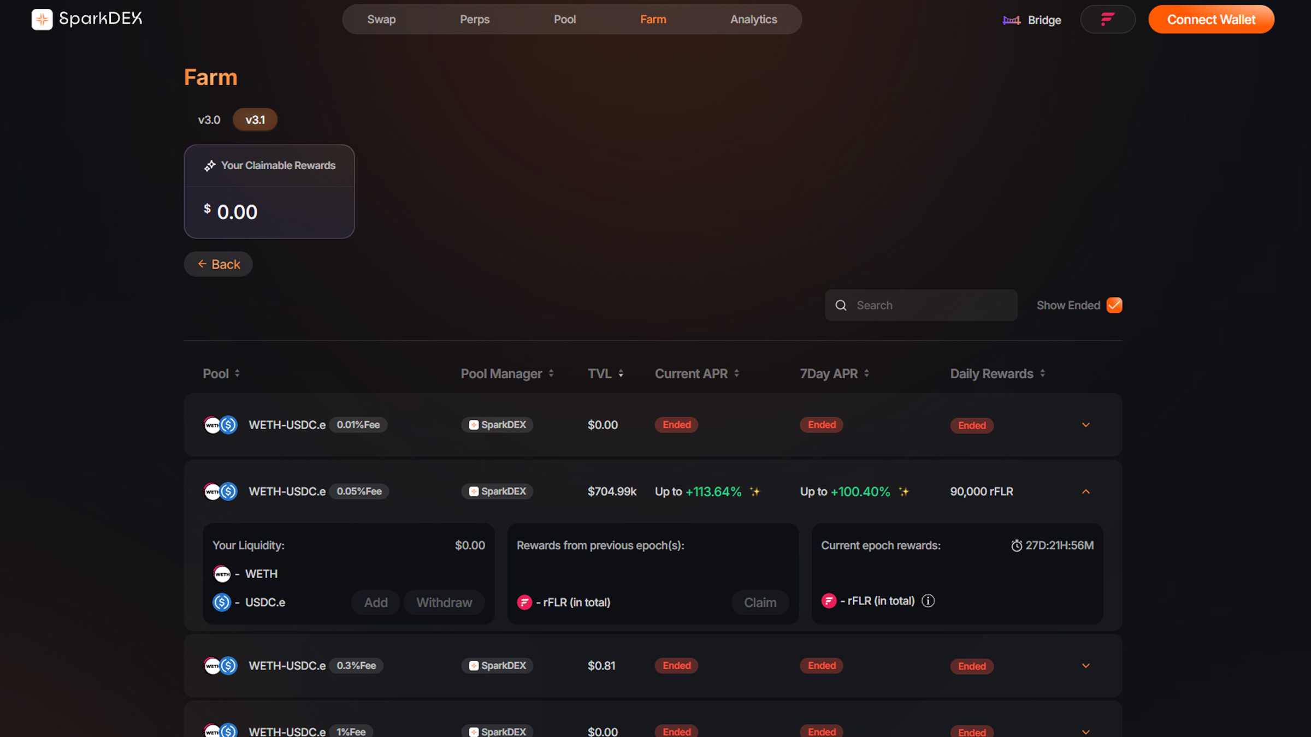Select the v3.1 version toggle
Image resolution: width=1311 pixels, height=737 pixels.
255,120
